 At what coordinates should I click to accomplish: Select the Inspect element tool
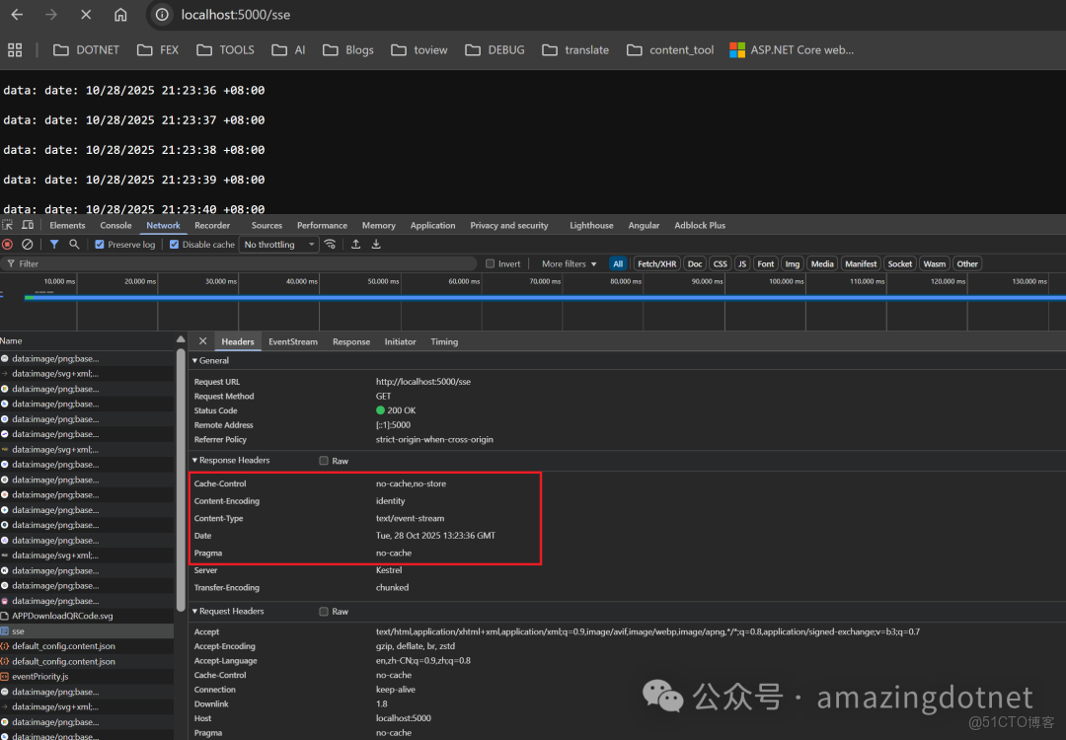(x=7, y=225)
